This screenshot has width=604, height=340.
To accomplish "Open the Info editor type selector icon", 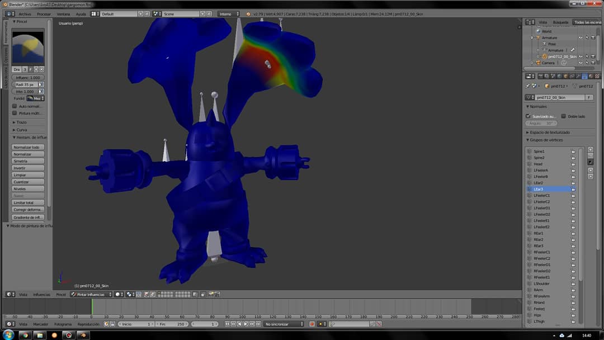I will click(x=10, y=14).
